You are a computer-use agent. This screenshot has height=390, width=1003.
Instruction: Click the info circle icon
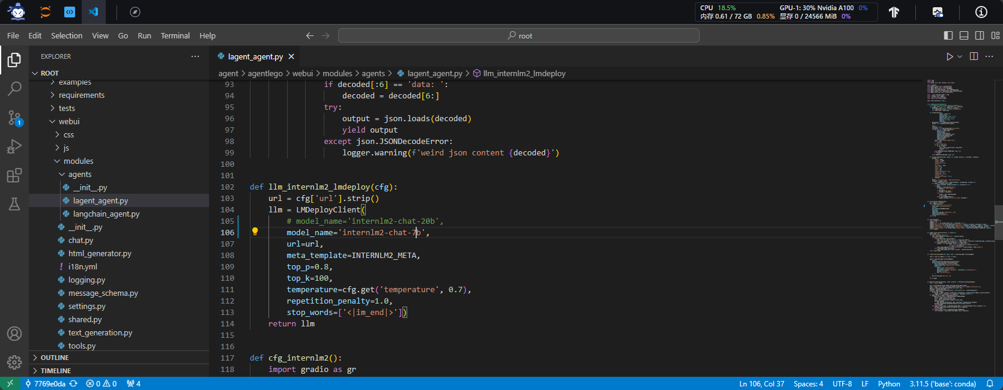tap(981, 12)
